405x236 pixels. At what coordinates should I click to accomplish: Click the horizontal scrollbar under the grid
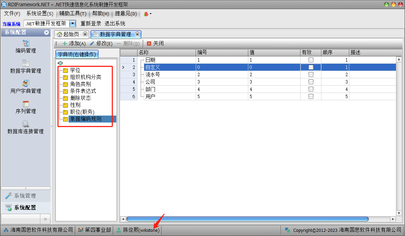pos(247,219)
